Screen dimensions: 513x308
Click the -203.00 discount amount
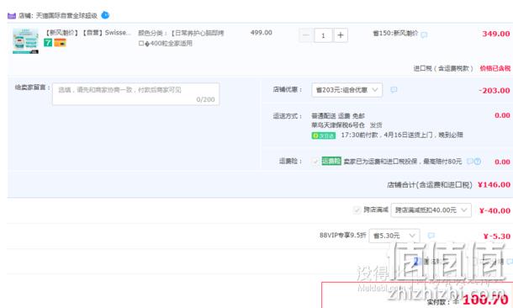(x=494, y=90)
